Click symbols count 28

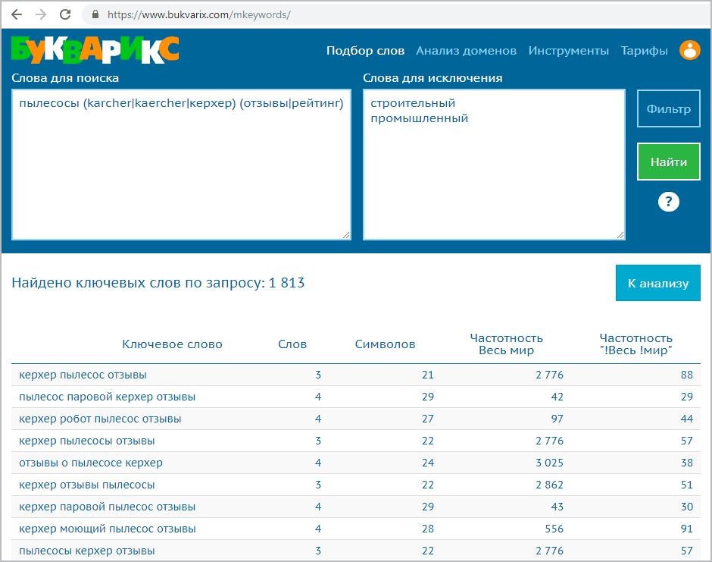[428, 529]
